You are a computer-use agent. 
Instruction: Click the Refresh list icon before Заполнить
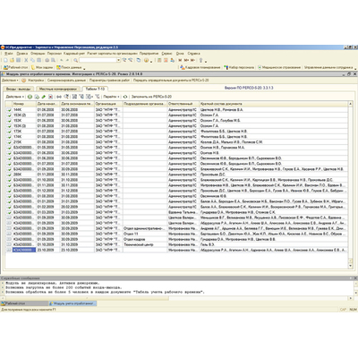(125, 97)
